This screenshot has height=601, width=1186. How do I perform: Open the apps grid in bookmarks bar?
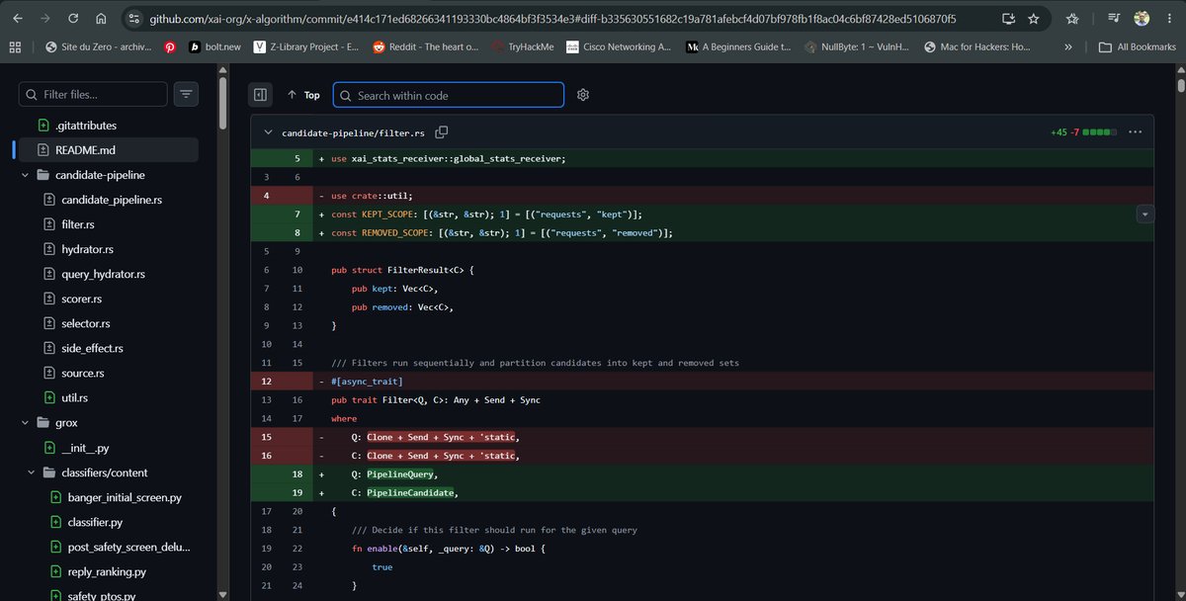(x=15, y=46)
